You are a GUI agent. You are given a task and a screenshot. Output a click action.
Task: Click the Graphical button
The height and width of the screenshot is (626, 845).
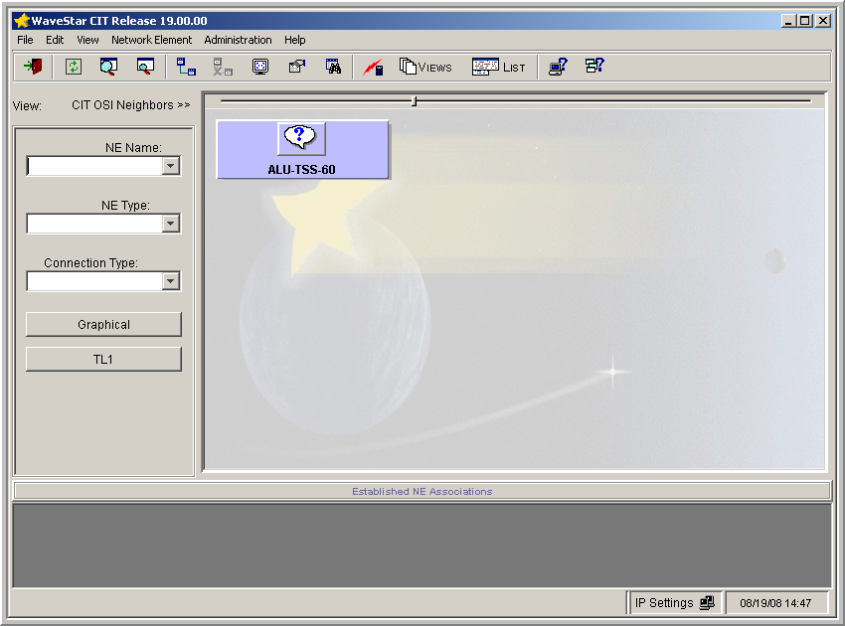[x=103, y=324]
